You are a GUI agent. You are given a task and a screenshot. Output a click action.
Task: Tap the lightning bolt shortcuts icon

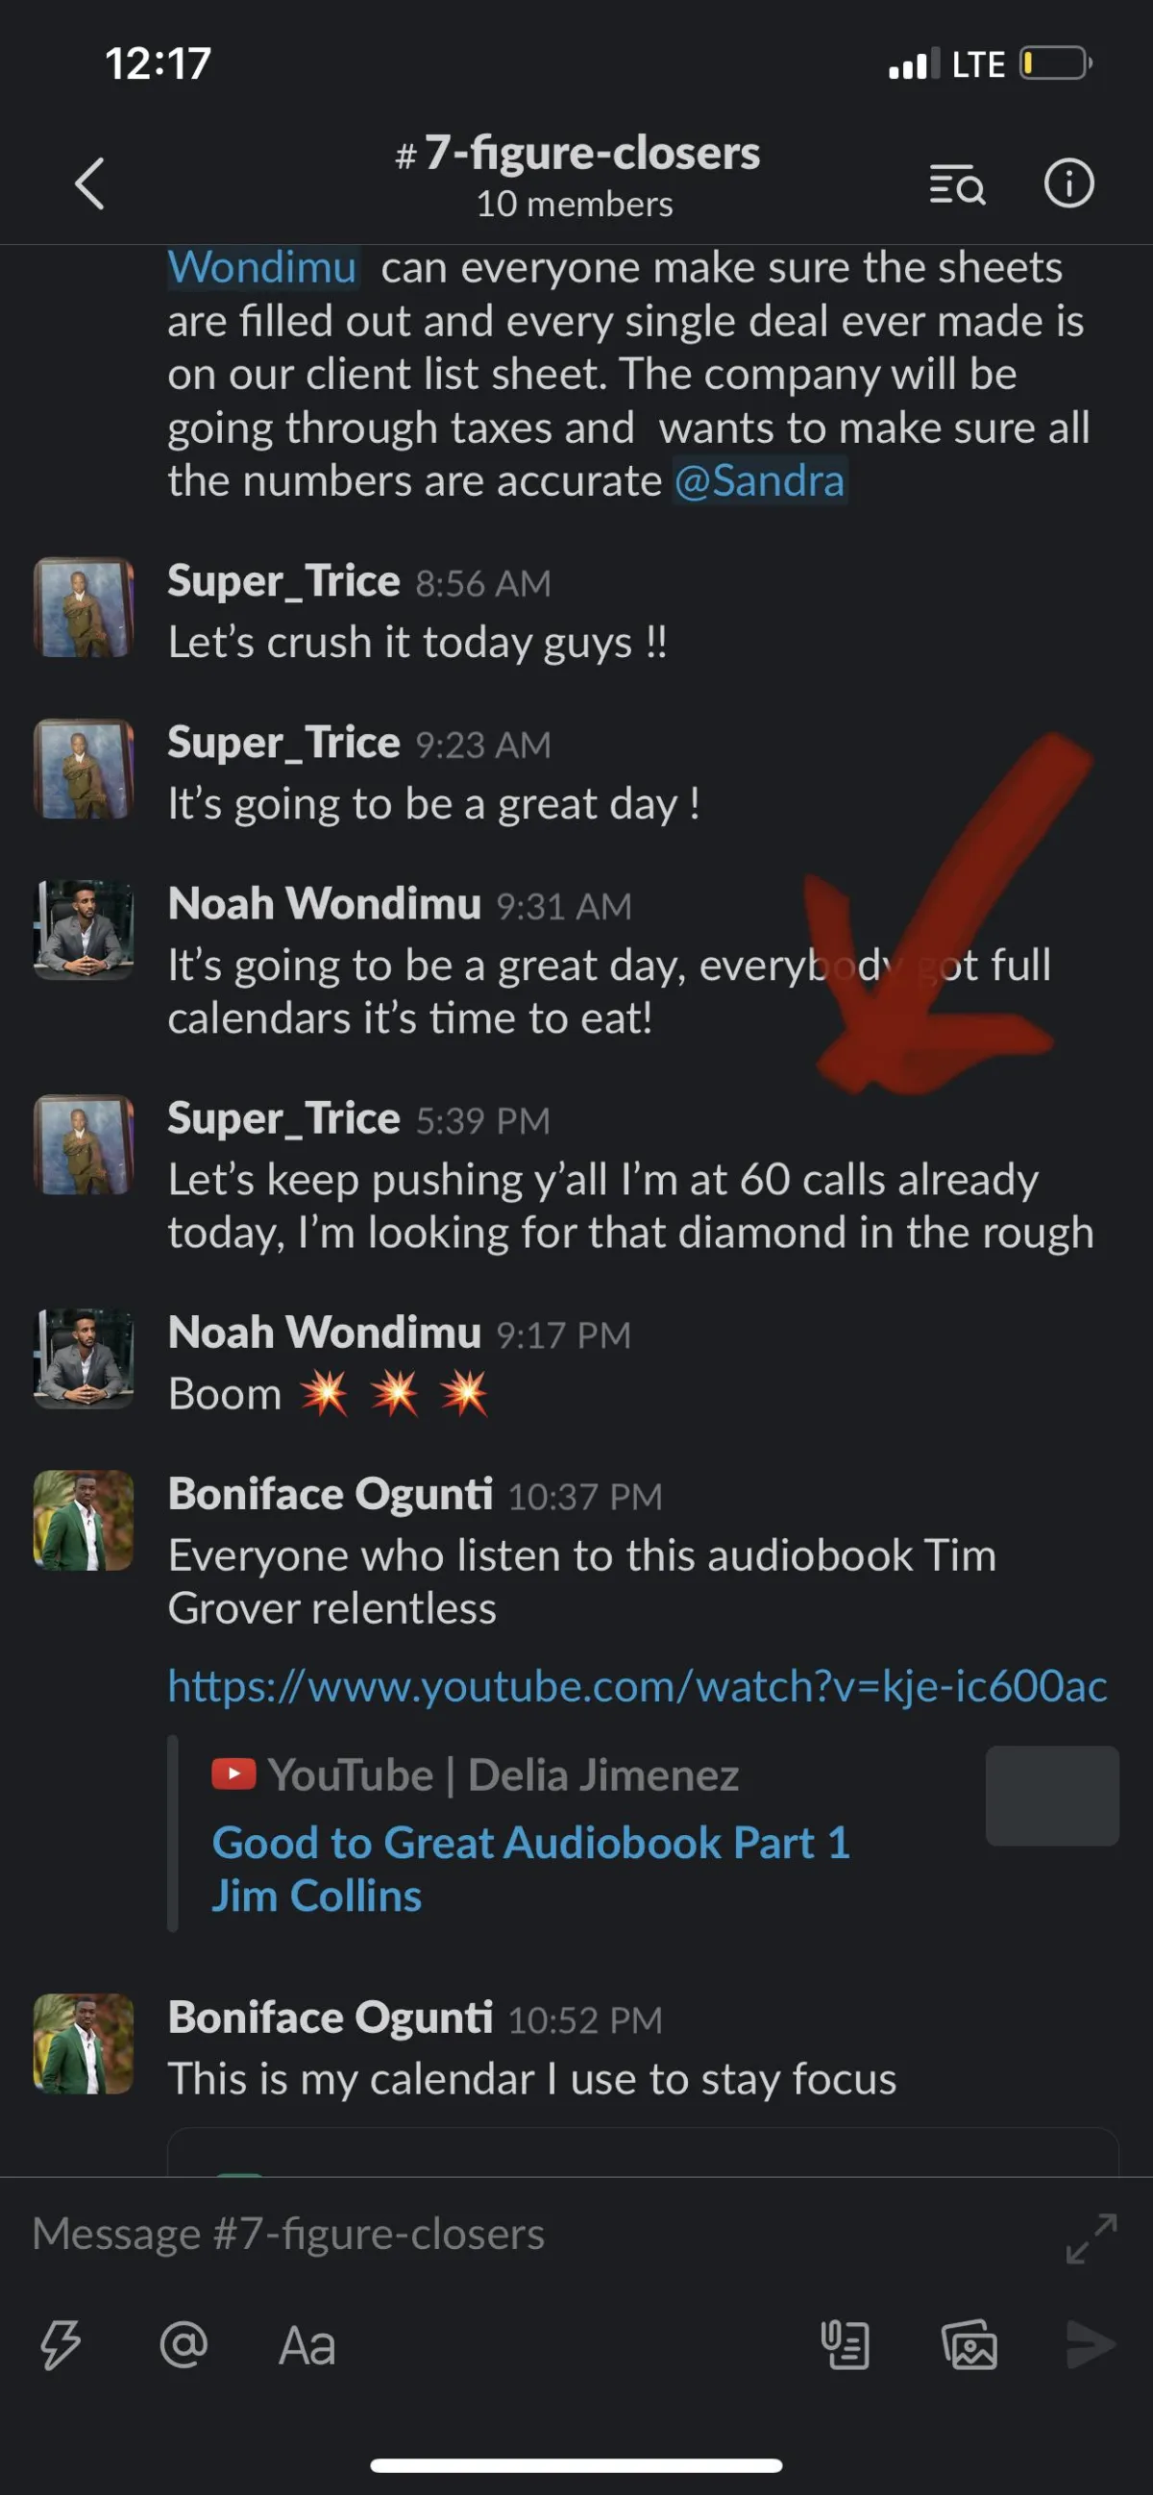[61, 2345]
